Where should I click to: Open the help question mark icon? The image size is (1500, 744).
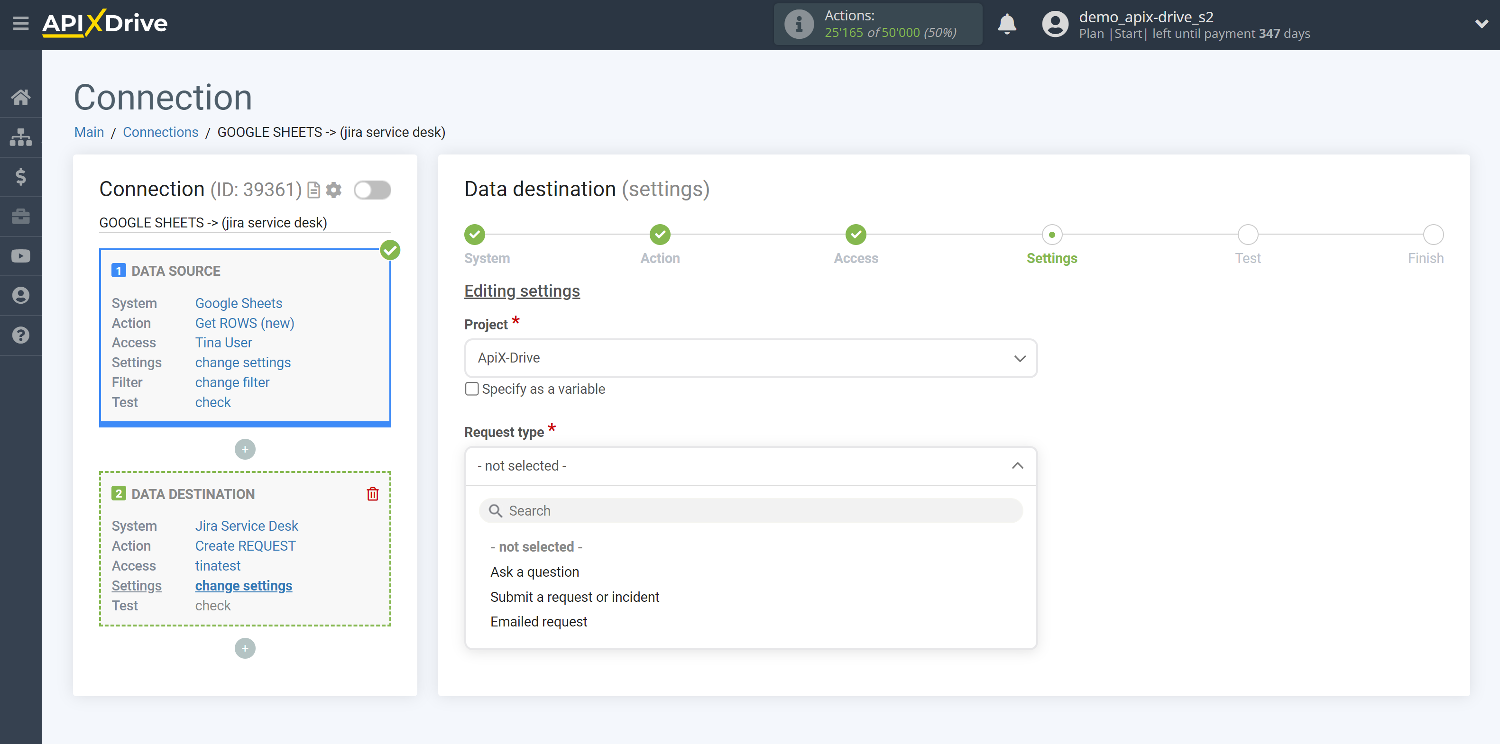tap(20, 336)
